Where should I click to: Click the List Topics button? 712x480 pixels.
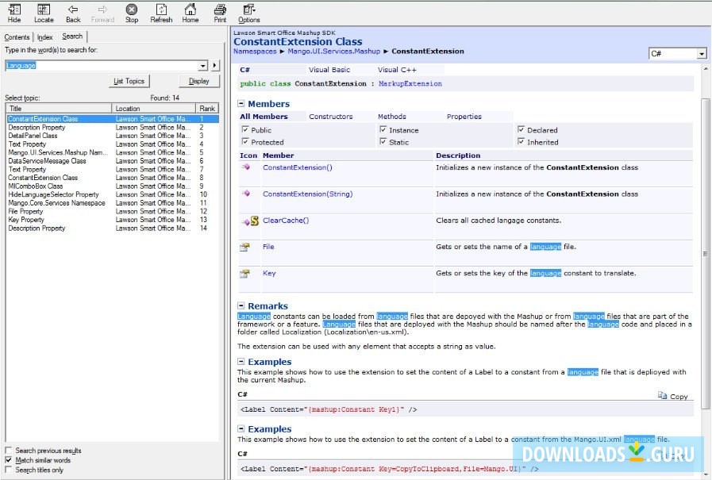click(x=129, y=81)
